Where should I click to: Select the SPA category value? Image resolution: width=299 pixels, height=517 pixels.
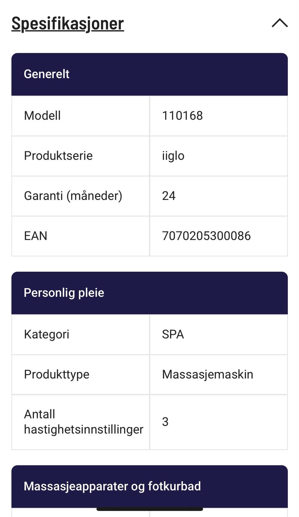[173, 334]
